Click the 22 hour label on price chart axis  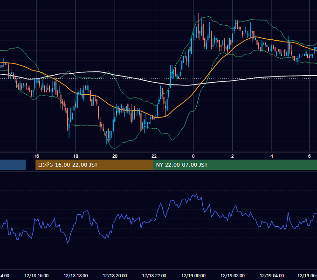coord(154,156)
